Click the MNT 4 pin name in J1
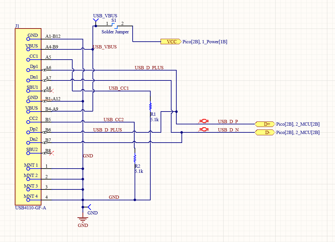The height and width of the screenshot is (242, 335). pyautogui.click(x=31, y=196)
